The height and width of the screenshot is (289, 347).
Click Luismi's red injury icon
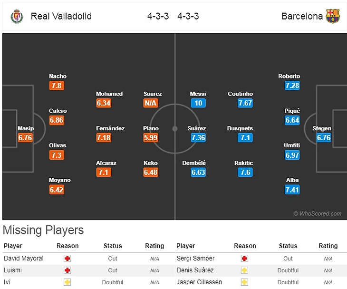coord(67,270)
